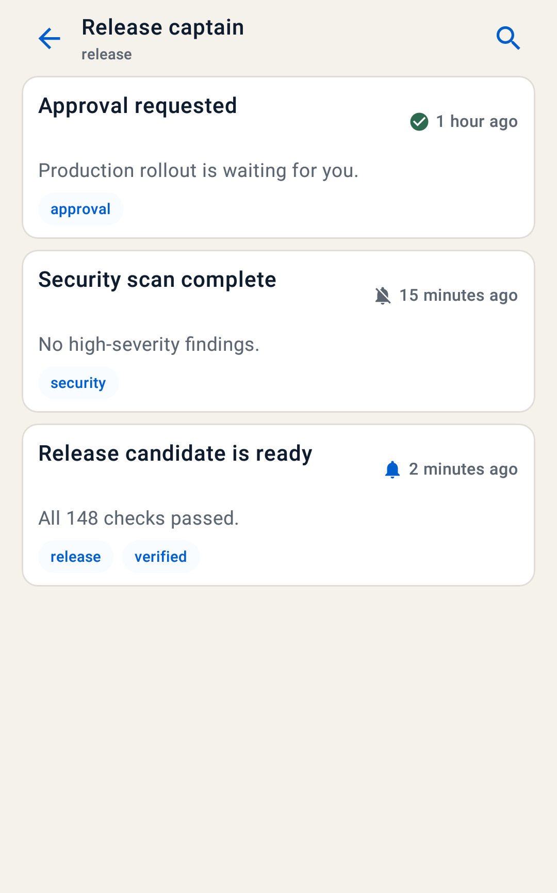Viewport: 557px width, 893px height.
Task: Unmute the Security scan notification bell
Action: pyautogui.click(x=383, y=296)
